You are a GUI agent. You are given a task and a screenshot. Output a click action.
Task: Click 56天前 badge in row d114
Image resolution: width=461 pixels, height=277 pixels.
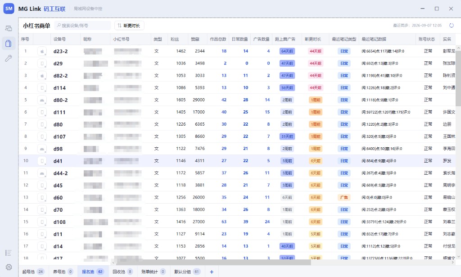tap(287, 88)
